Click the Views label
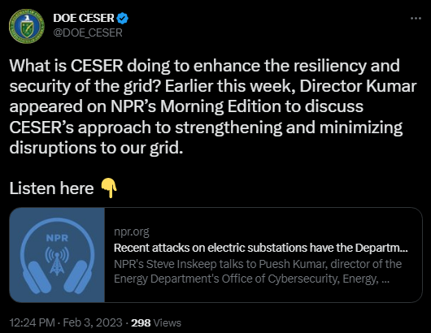 click(x=168, y=322)
